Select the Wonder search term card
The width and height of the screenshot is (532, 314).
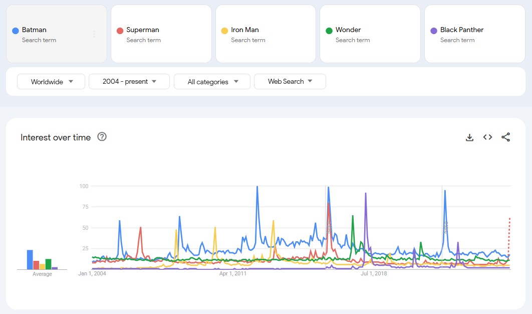click(370, 34)
